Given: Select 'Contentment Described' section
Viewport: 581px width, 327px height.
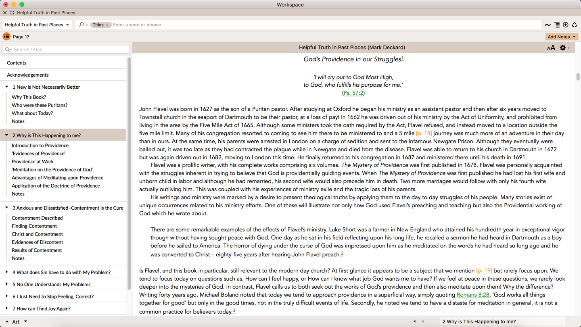Looking at the screenshot, I should click(x=37, y=218).
